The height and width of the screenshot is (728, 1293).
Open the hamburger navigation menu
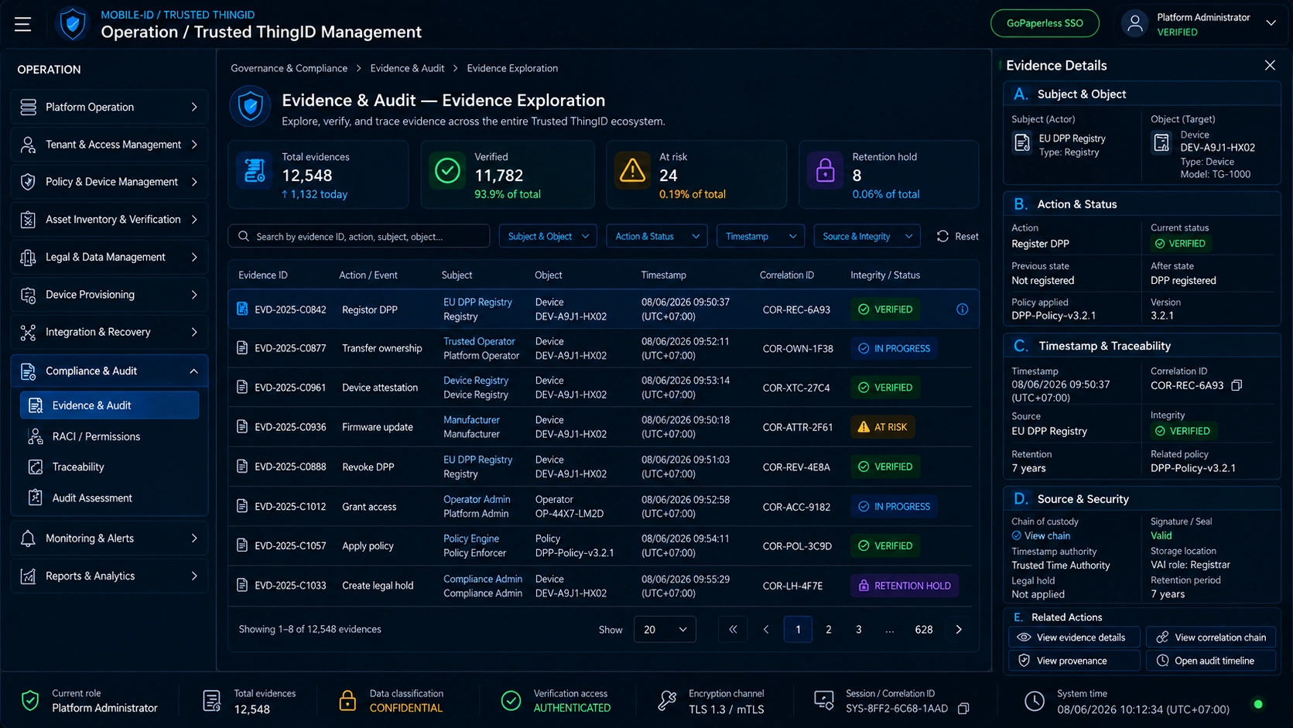[x=22, y=24]
